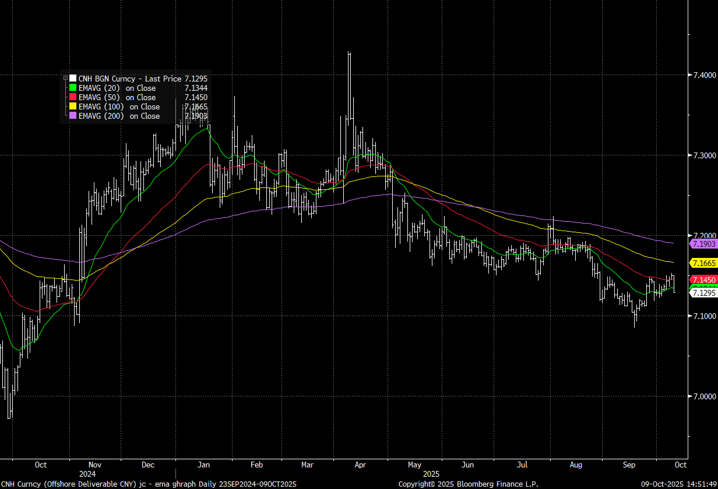The width and height of the screenshot is (718, 489).
Task: Click the white 7.1295 last price tag
Action: coord(703,293)
